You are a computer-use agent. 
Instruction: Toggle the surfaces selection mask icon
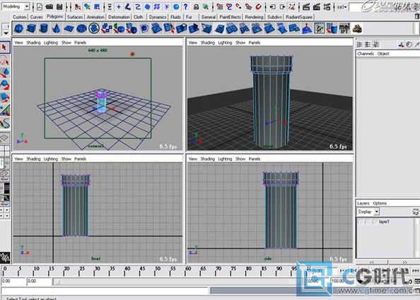(147, 6)
